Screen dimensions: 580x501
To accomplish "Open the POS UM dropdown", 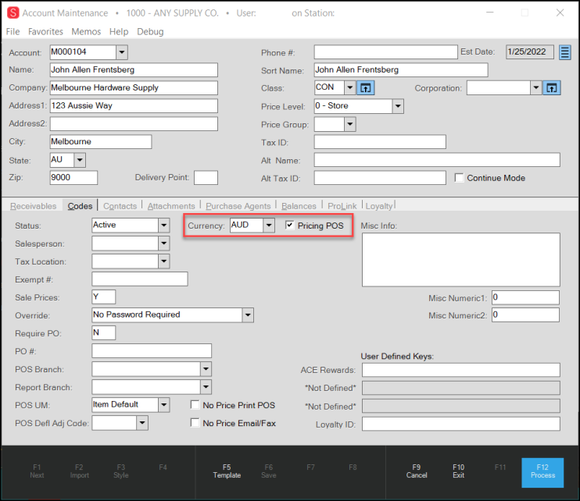I will click(164, 405).
